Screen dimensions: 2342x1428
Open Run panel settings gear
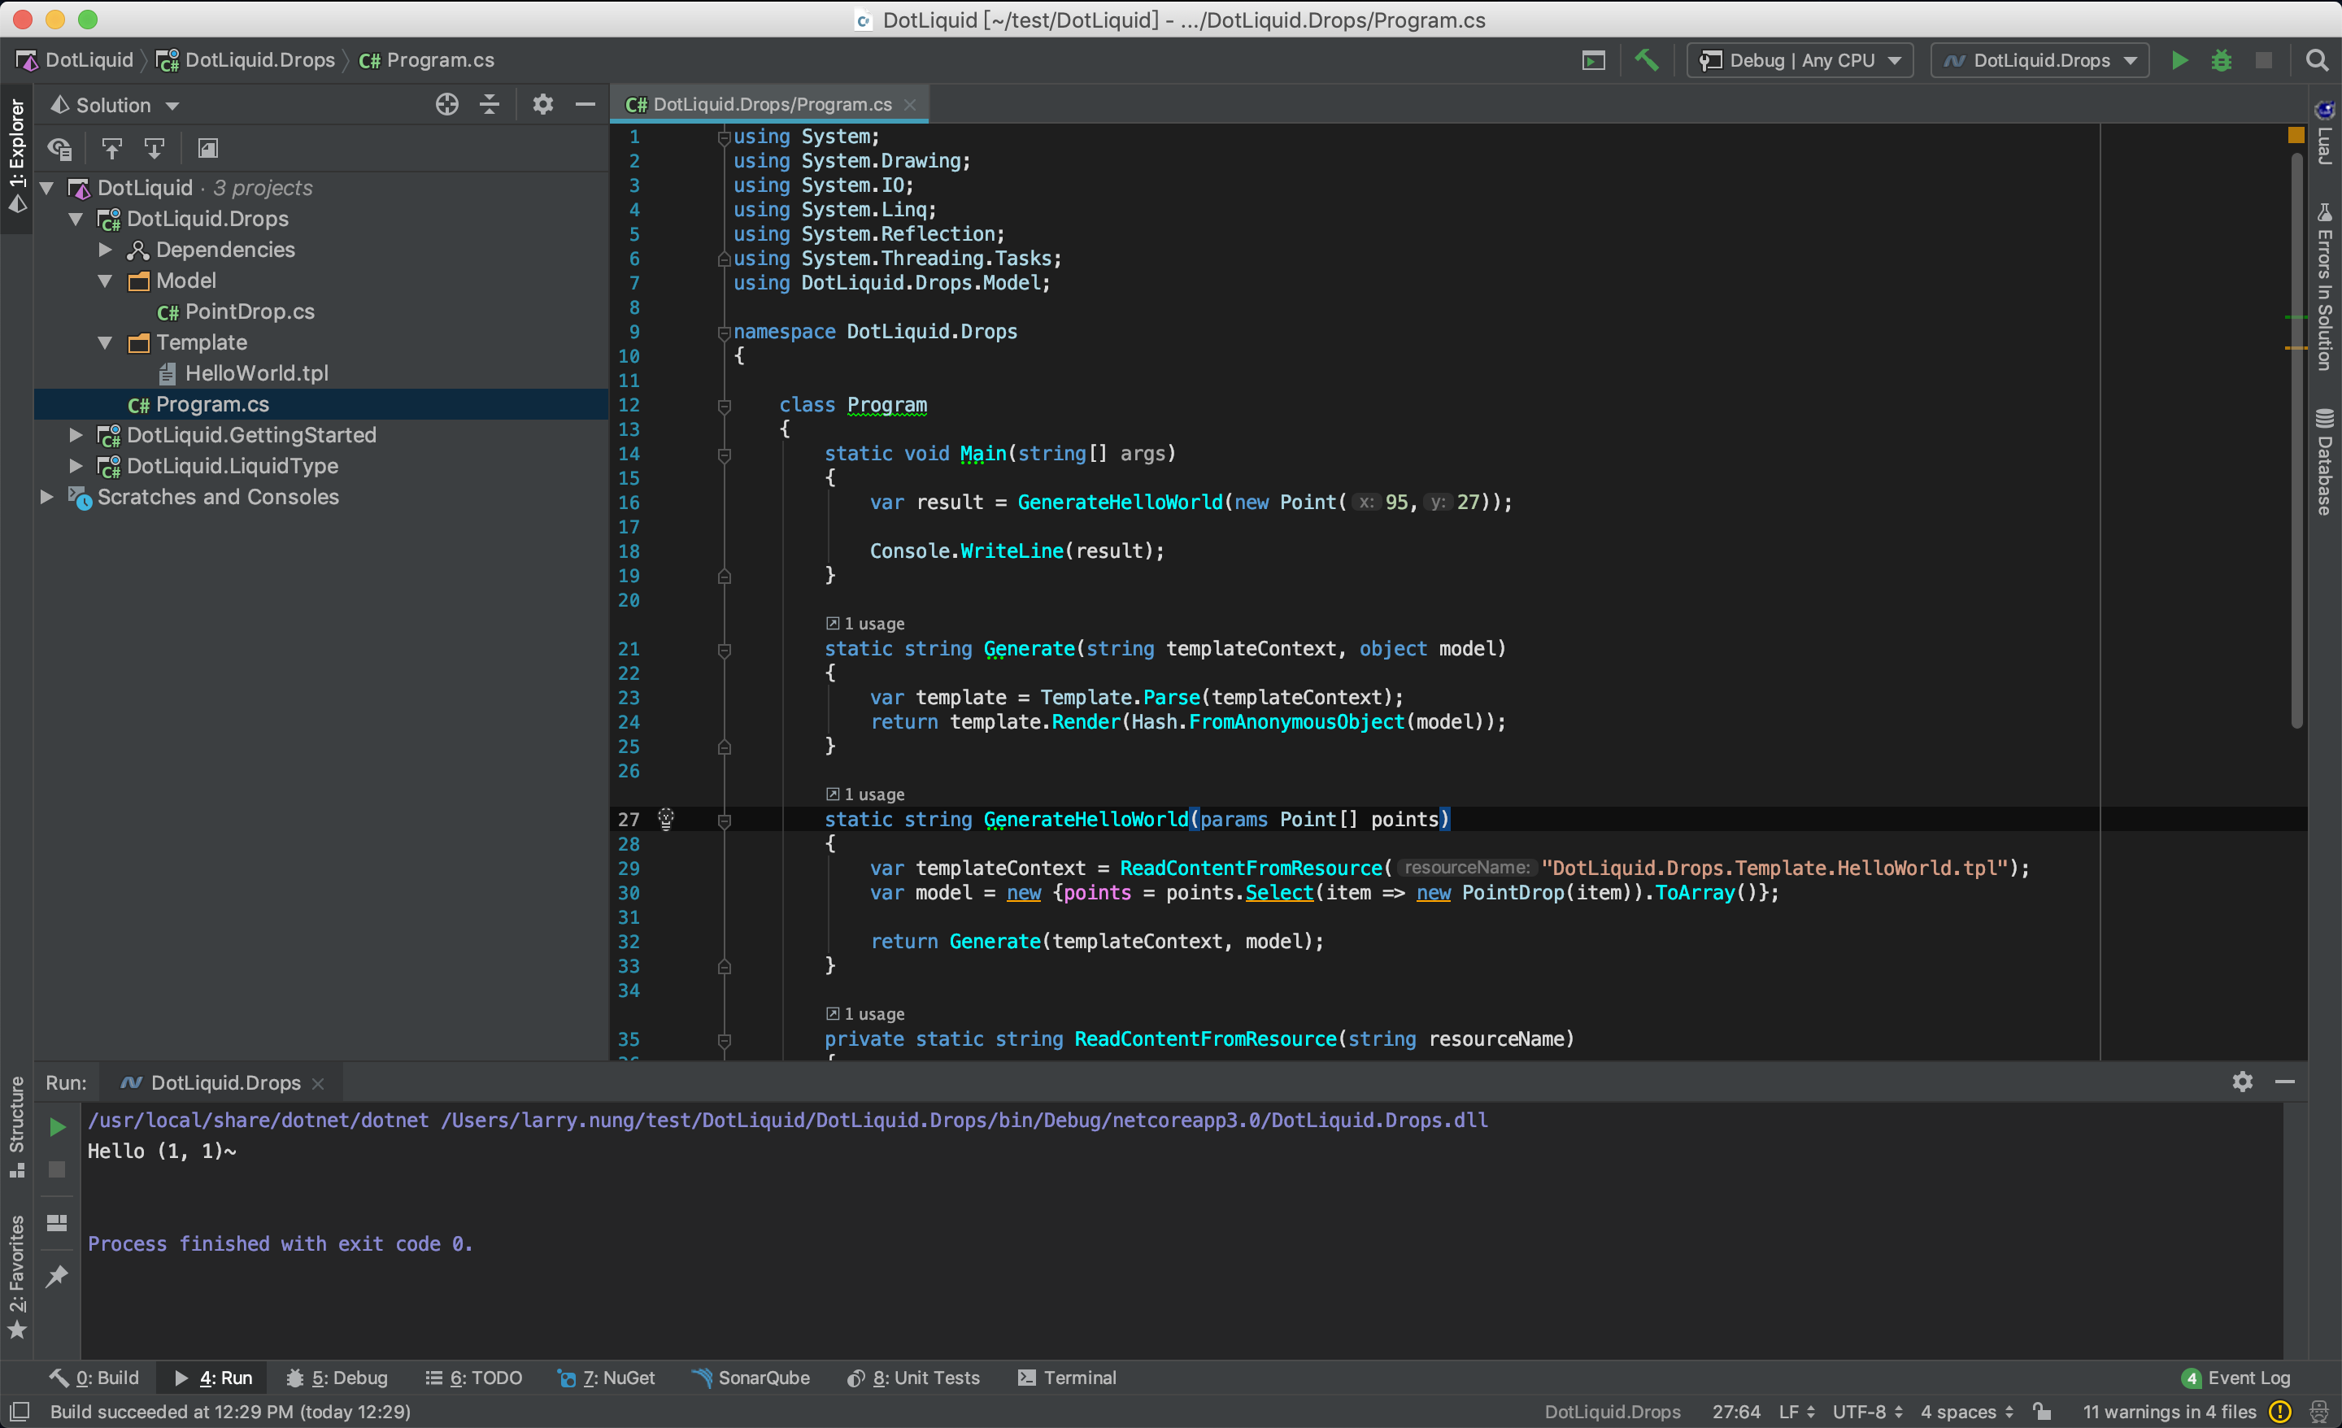(2243, 1082)
